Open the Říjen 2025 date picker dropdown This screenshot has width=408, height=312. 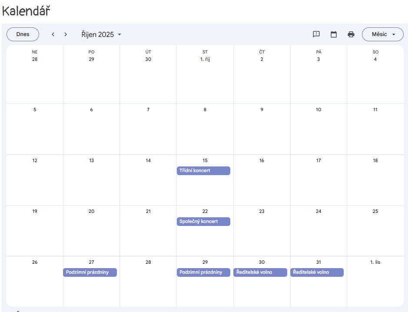pos(101,34)
